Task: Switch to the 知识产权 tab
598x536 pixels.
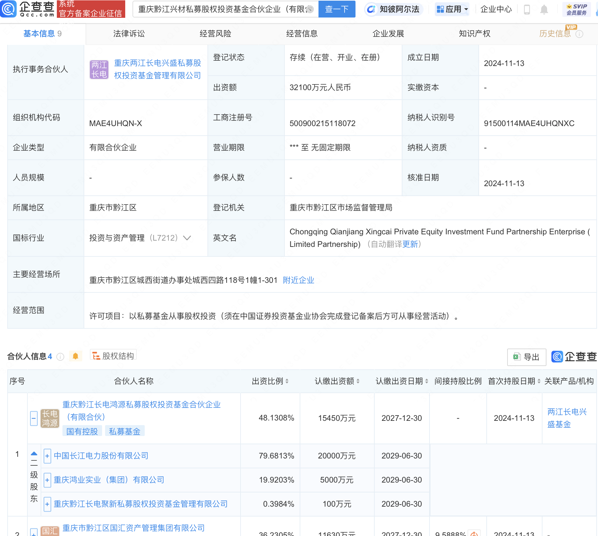Action: [x=474, y=34]
